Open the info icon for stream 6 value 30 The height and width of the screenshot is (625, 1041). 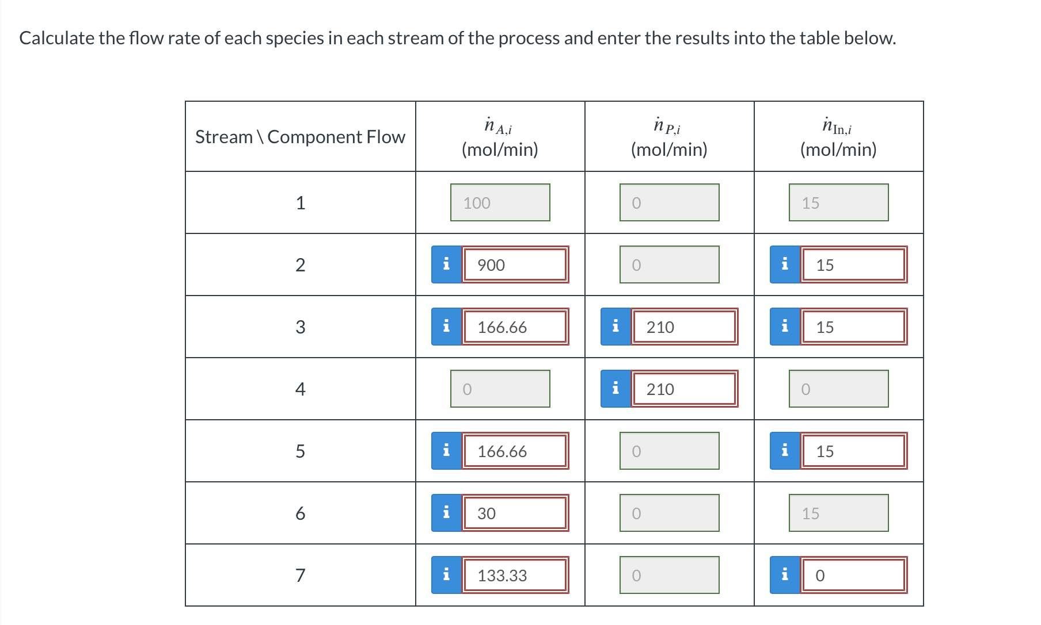446,513
